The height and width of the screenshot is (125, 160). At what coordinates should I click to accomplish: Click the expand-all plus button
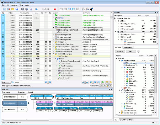(83, 82)
